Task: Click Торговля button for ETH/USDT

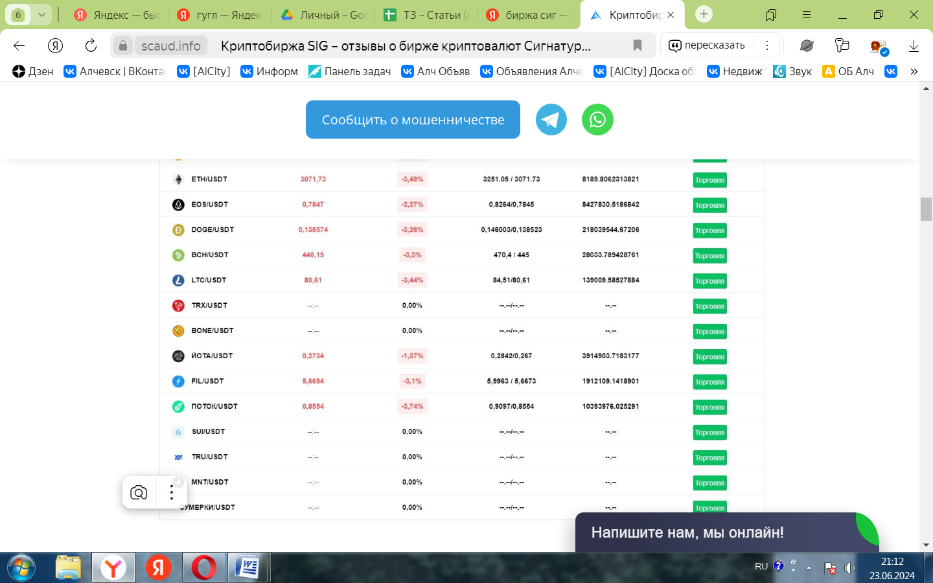Action: point(709,180)
